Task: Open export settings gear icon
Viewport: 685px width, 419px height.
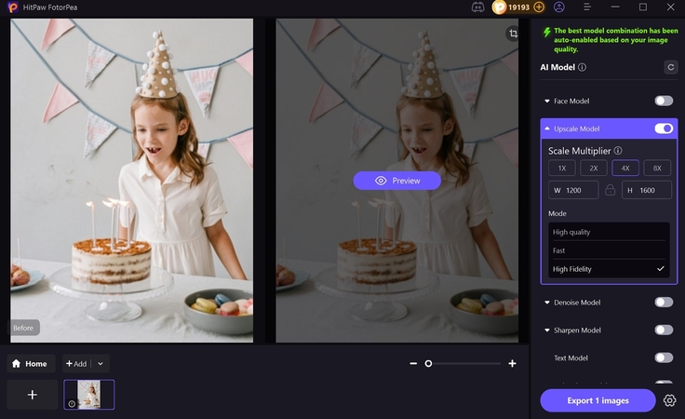Action: (669, 400)
